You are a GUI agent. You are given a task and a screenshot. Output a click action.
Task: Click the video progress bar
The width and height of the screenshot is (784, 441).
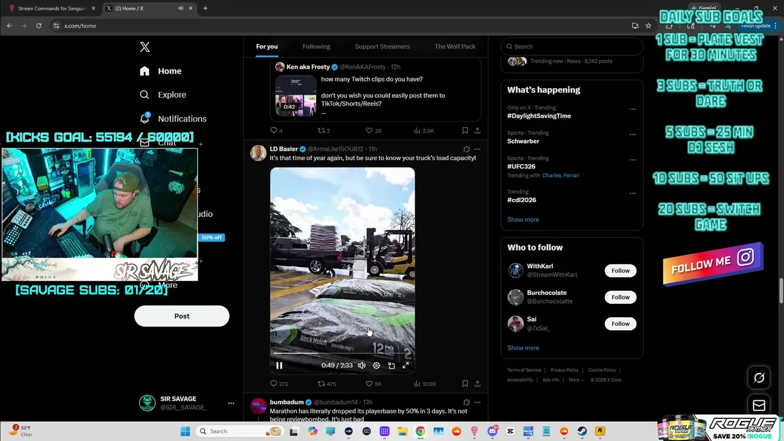pos(342,353)
